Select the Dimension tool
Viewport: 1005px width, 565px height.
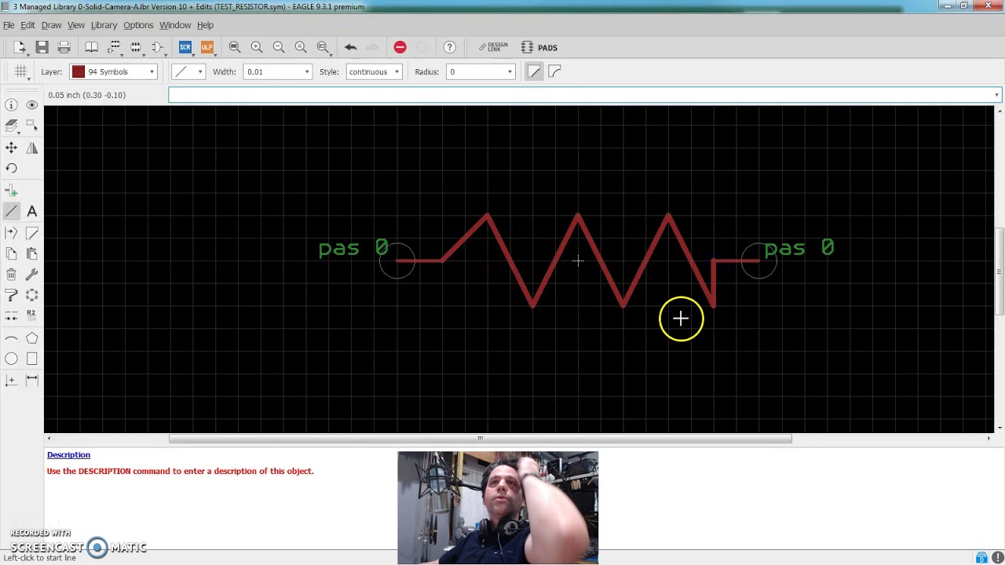click(31, 380)
